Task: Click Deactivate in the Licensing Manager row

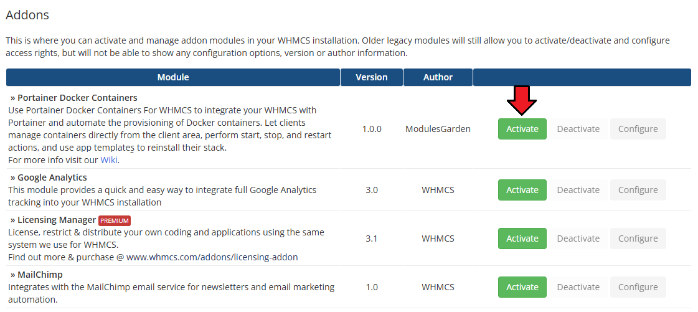Action: coord(578,239)
